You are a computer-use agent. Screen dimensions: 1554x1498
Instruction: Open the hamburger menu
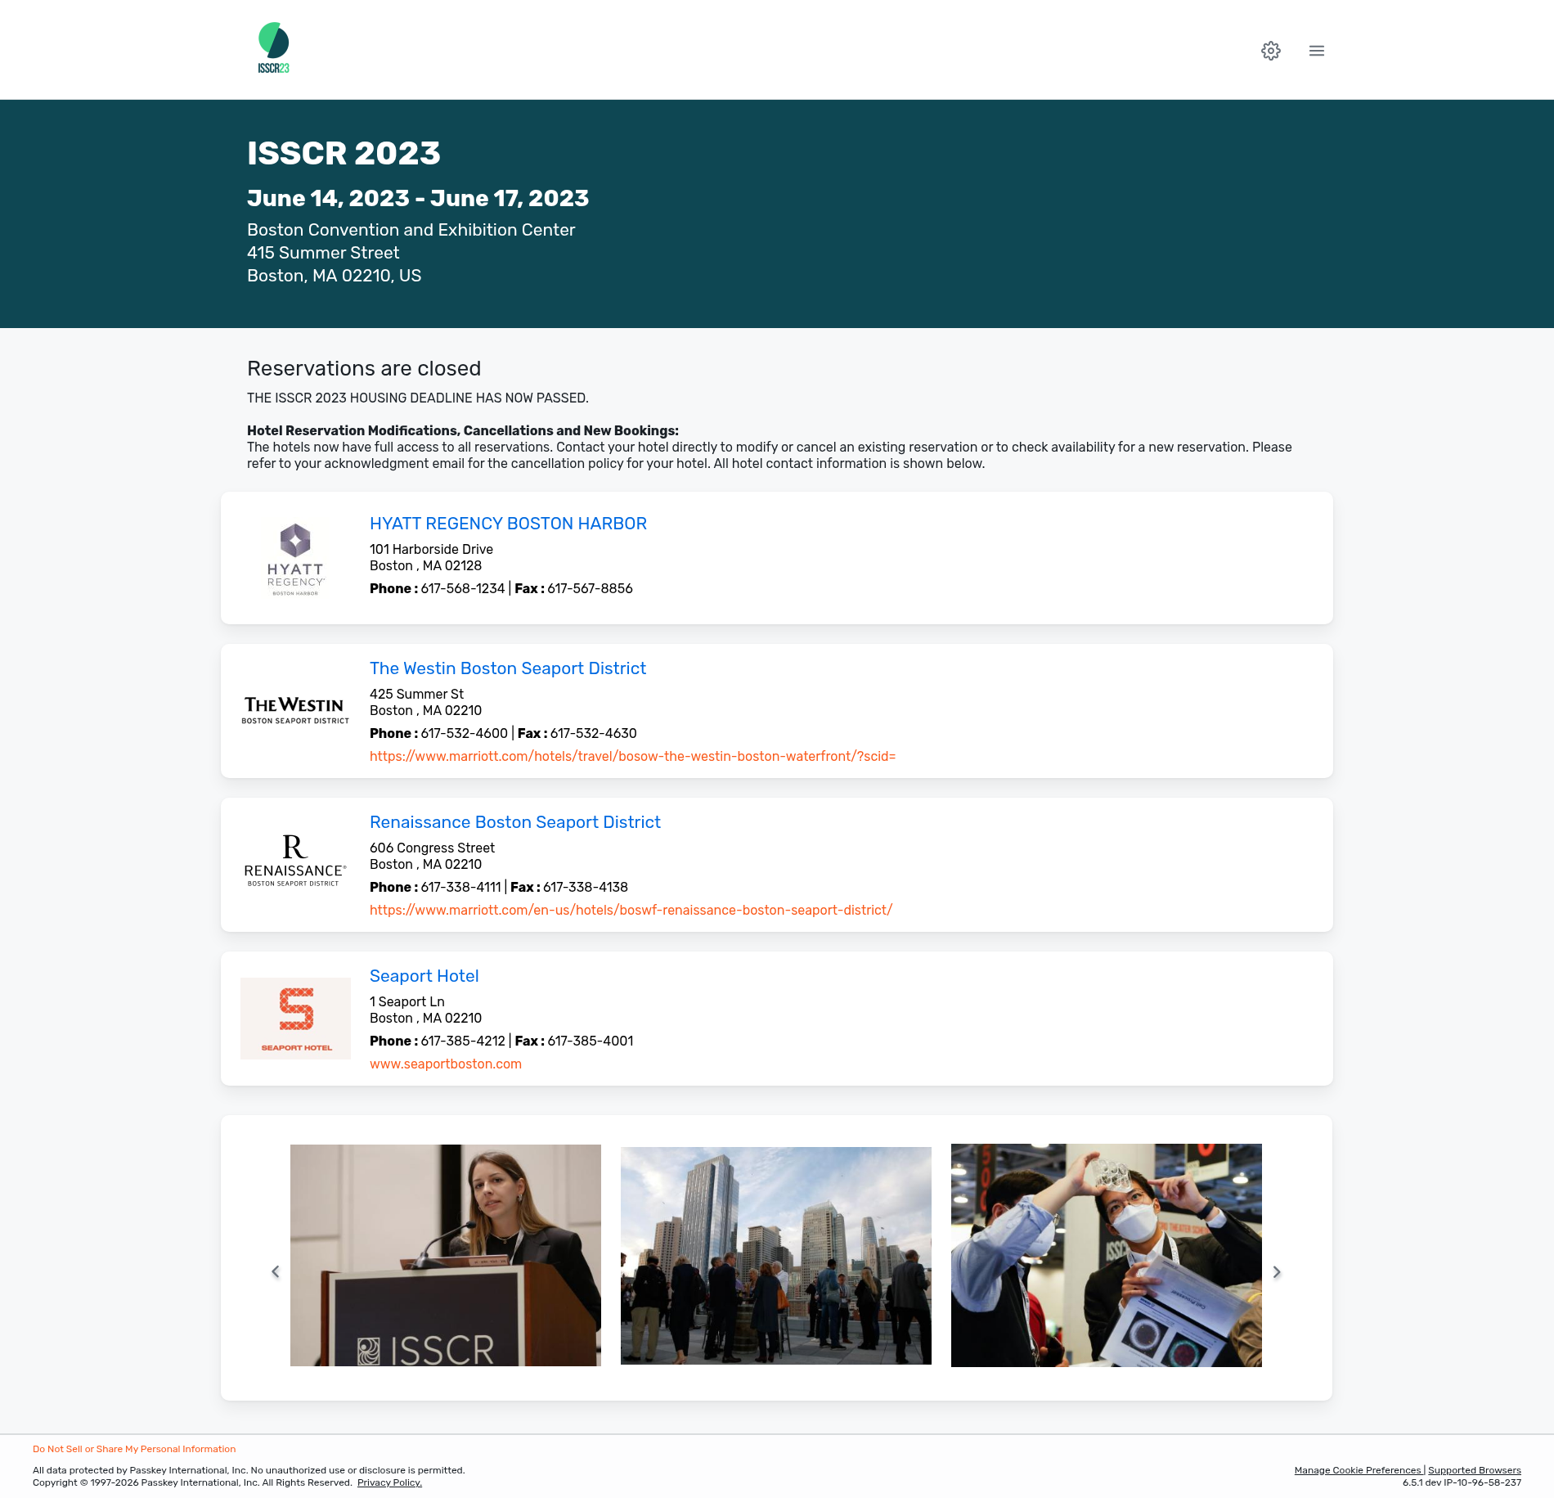(1316, 51)
